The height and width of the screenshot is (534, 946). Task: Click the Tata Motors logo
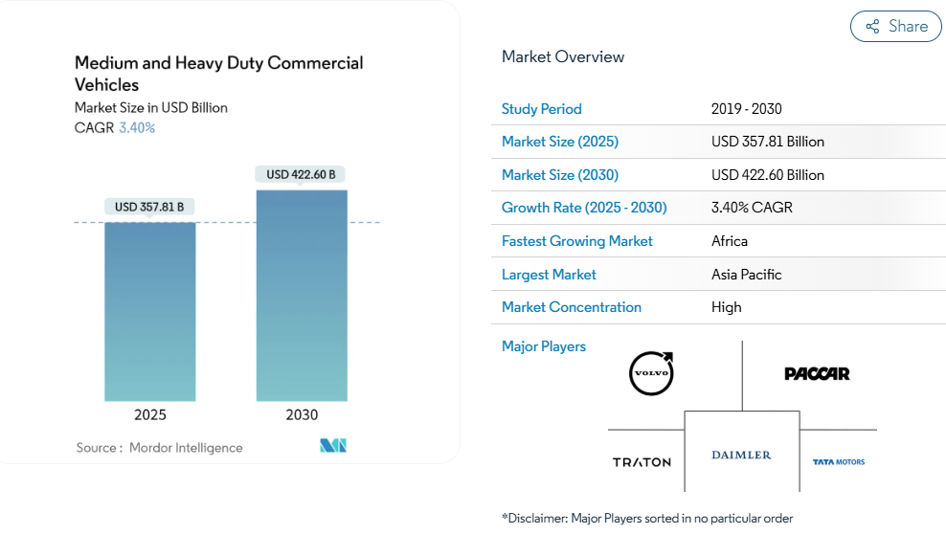pos(838,462)
